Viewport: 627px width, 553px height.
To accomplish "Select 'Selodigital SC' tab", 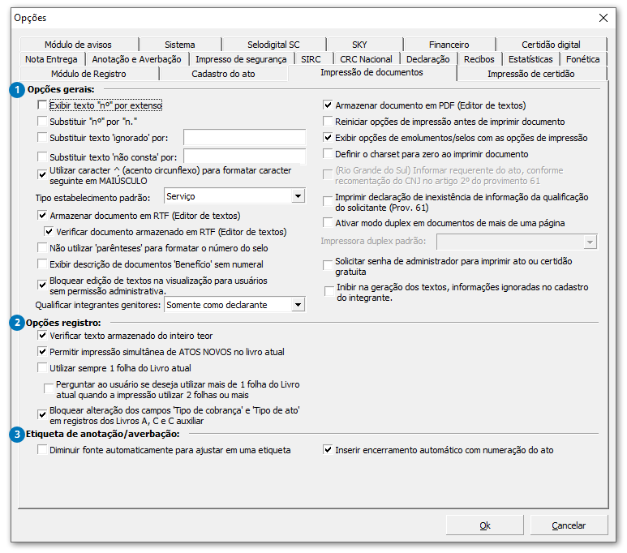I will coord(273,45).
